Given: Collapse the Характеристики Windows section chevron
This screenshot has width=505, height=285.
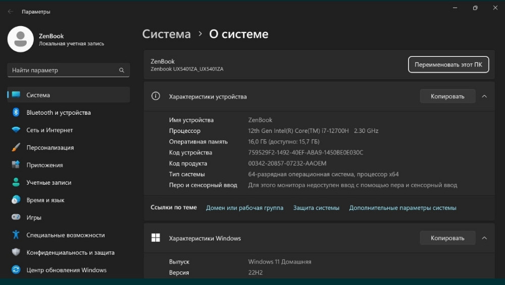Looking at the screenshot, I should [484, 238].
